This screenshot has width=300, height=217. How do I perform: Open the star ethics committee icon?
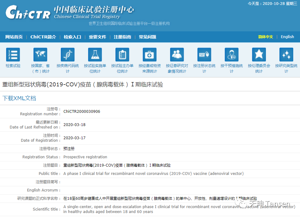click(x=259, y=55)
